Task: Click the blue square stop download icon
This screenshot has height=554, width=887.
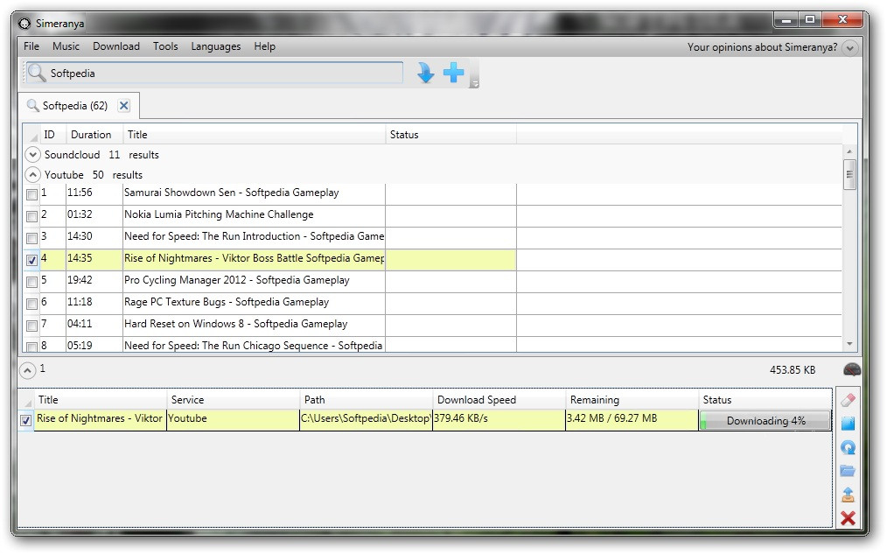Action: [x=848, y=424]
